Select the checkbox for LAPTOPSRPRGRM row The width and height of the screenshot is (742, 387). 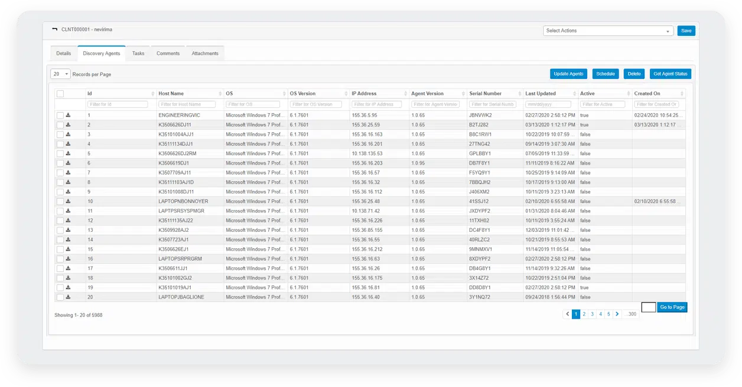coord(60,259)
